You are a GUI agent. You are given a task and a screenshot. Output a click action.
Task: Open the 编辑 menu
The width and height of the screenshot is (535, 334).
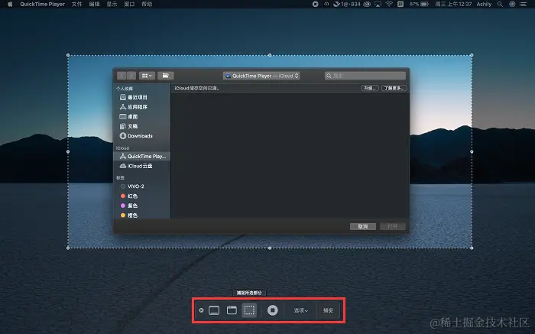(x=94, y=4)
